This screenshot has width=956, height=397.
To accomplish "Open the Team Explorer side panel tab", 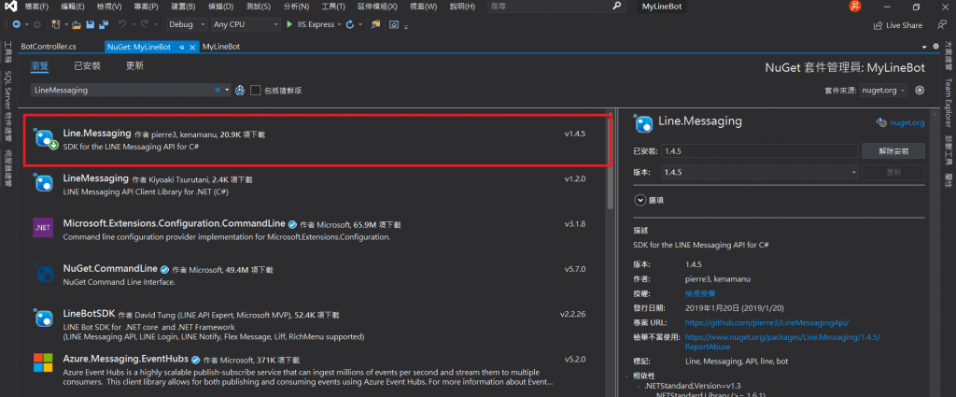I will [x=949, y=104].
